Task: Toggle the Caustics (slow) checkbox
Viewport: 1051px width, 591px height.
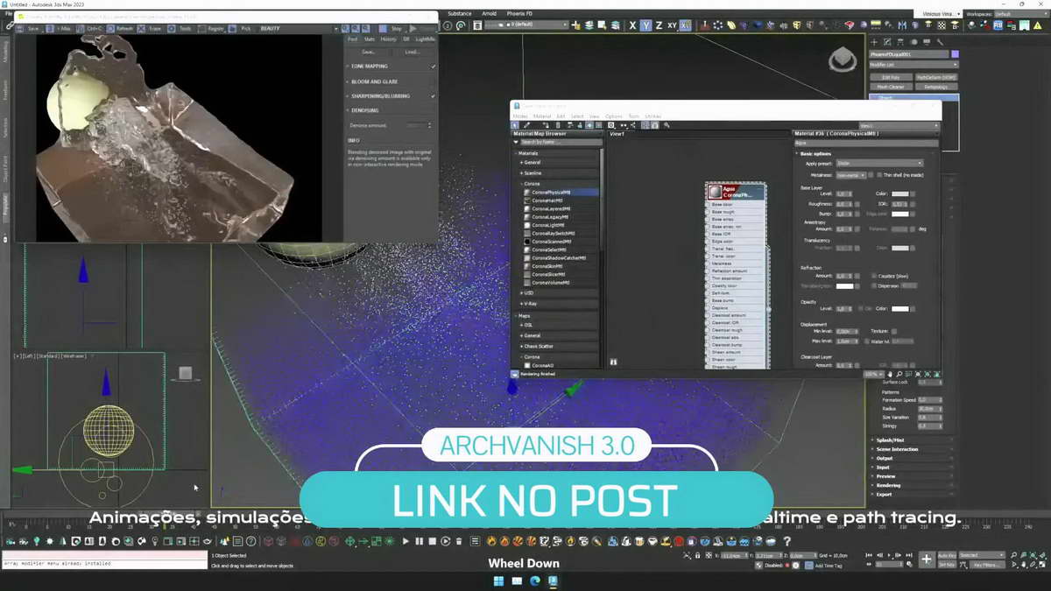Action: click(874, 276)
